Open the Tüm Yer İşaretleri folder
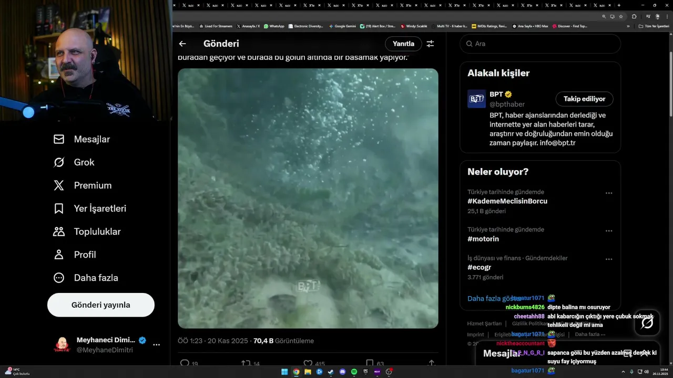This screenshot has height=378, width=673. pyautogui.click(x=654, y=26)
